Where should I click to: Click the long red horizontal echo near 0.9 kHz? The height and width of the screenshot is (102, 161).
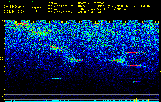point(96,60)
